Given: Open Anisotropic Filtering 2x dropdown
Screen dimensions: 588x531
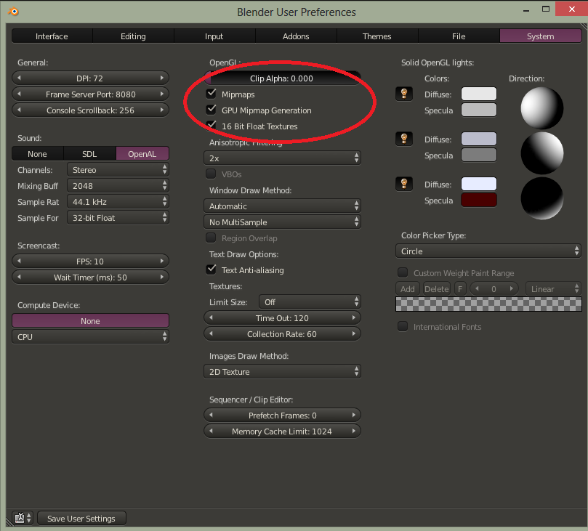Looking at the screenshot, I should coord(283,158).
